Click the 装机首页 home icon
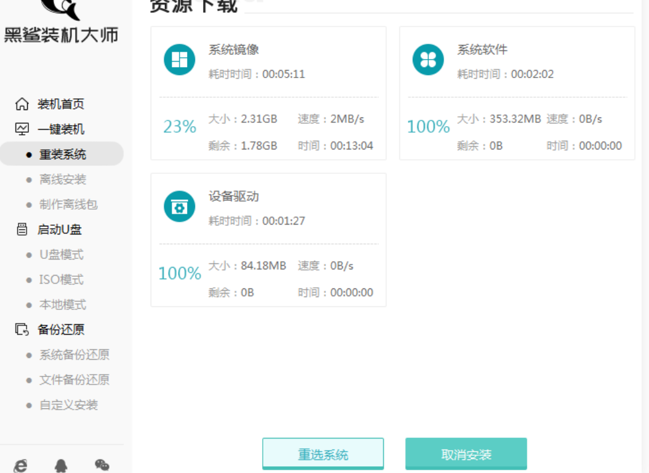The image size is (649, 473). [22, 104]
